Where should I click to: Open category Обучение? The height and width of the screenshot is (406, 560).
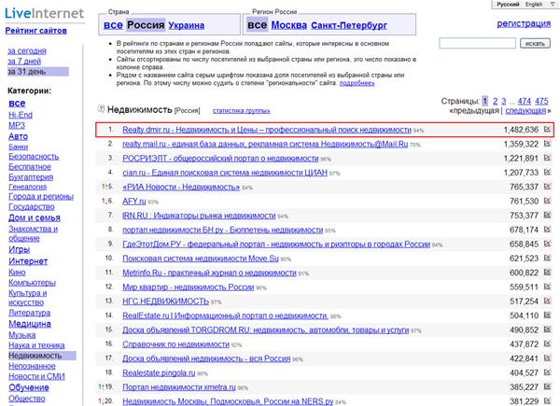click(x=29, y=387)
